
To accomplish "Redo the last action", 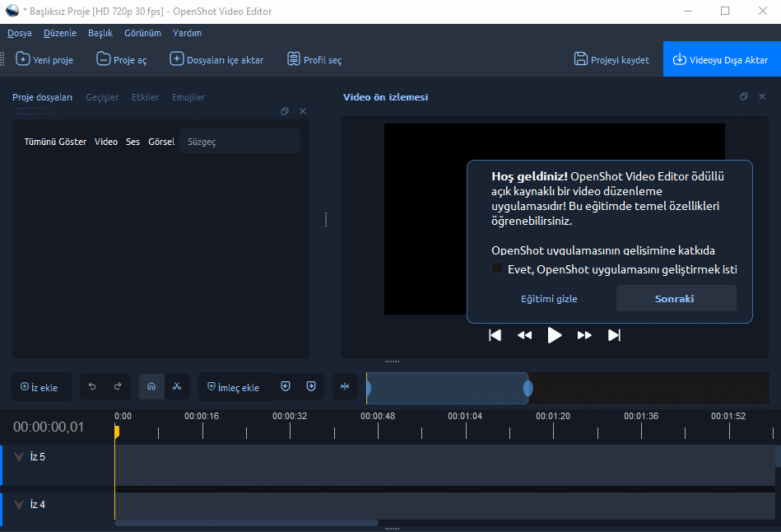I will coord(118,386).
